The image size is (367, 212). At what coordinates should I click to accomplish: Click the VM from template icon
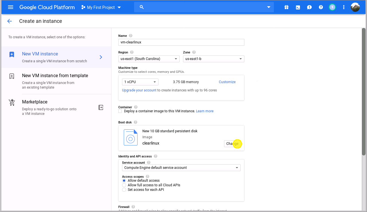[12, 76]
